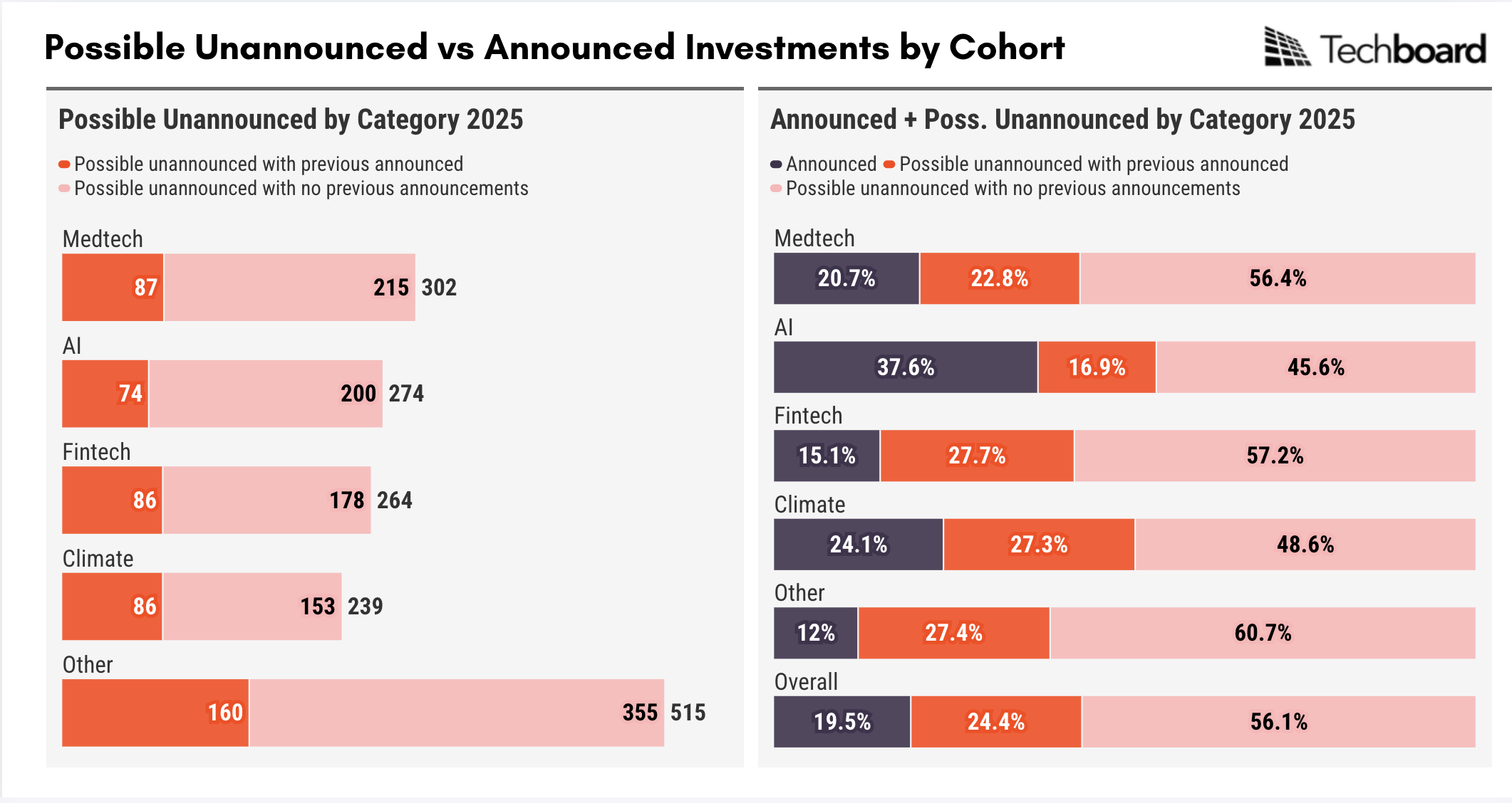Viewport: 1512px width, 803px height.
Task: Click the Overall 56.1% pink segment
Action: tap(1278, 722)
